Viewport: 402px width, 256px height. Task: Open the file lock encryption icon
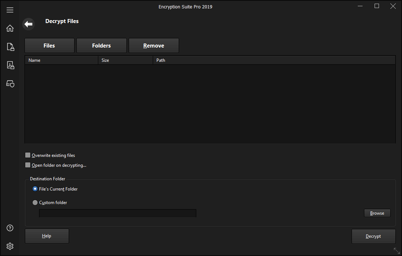10,47
